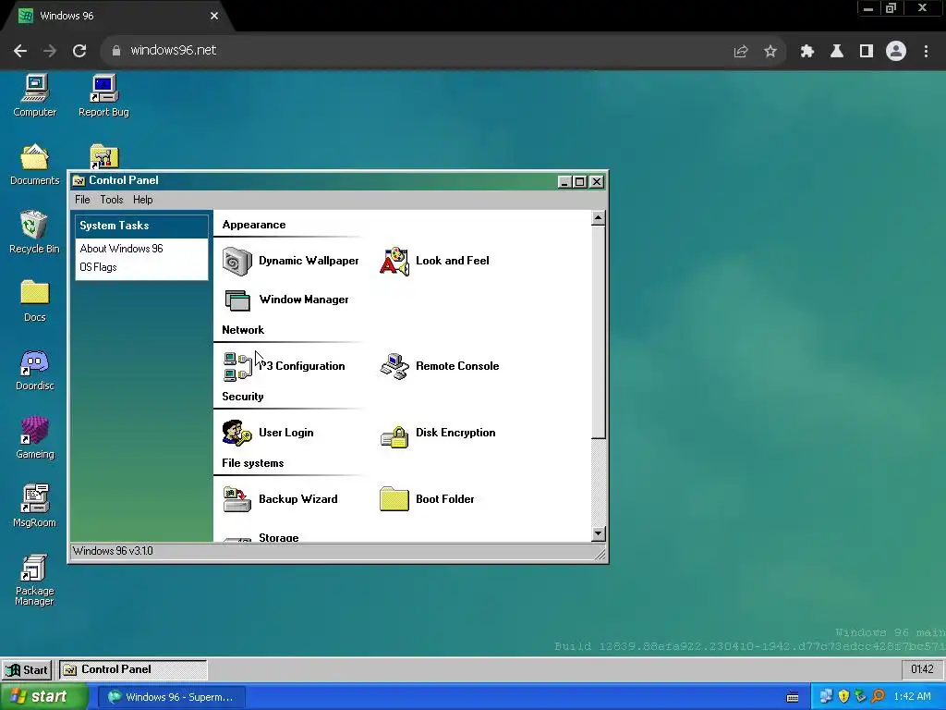
Task: Click the on-screen keyboard tray icon
Action: pos(793,697)
